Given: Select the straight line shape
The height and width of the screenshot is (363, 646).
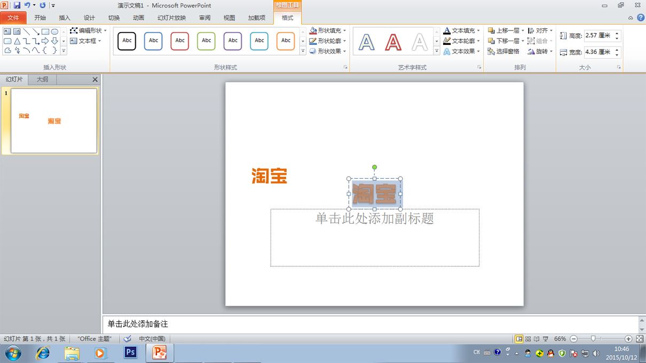Looking at the screenshot, I should coord(26,31).
